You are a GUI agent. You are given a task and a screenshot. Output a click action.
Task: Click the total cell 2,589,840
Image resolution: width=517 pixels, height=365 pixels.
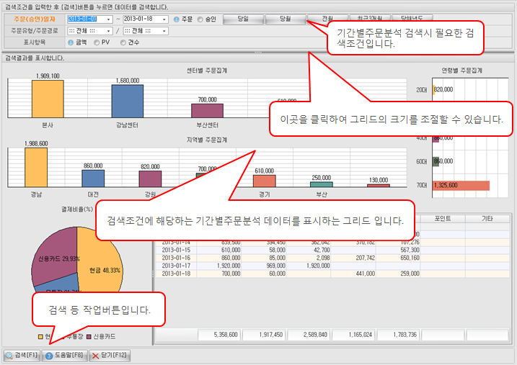(309, 335)
